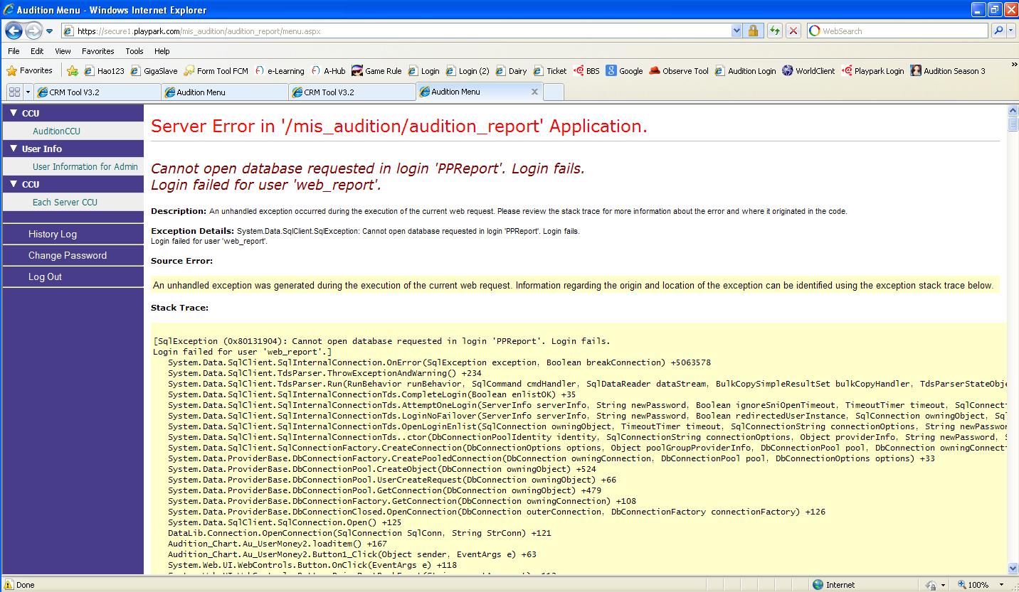Viewport: 1019px width, 592px height.
Task: Open the Quick Tabs grid icon
Action: 14,92
